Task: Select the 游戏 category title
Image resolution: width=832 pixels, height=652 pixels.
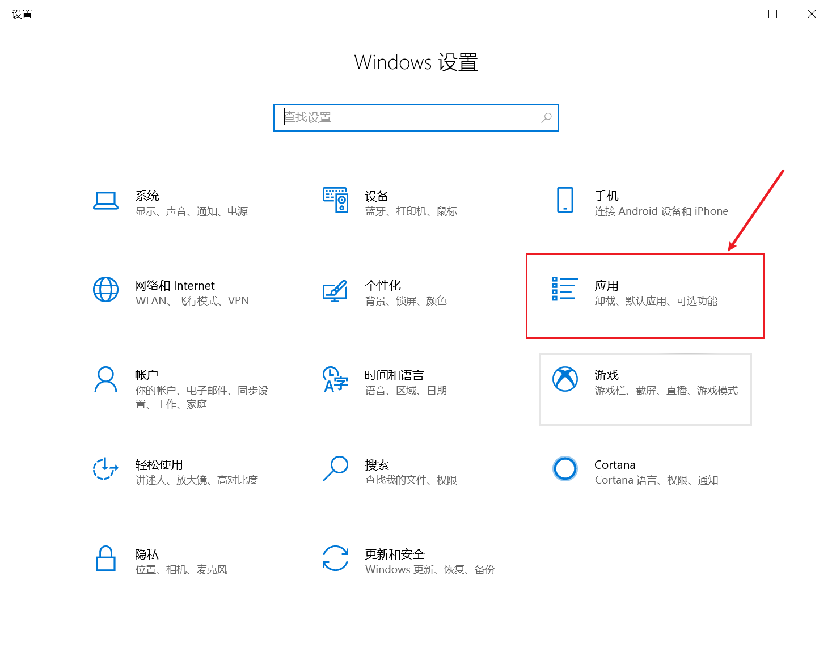Action: coord(607,375)
